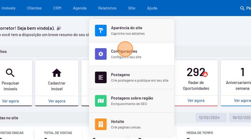The height and width of the screenshot is (139, 251).
Task: Open the Clientes menu
Action: pos(34,8)
